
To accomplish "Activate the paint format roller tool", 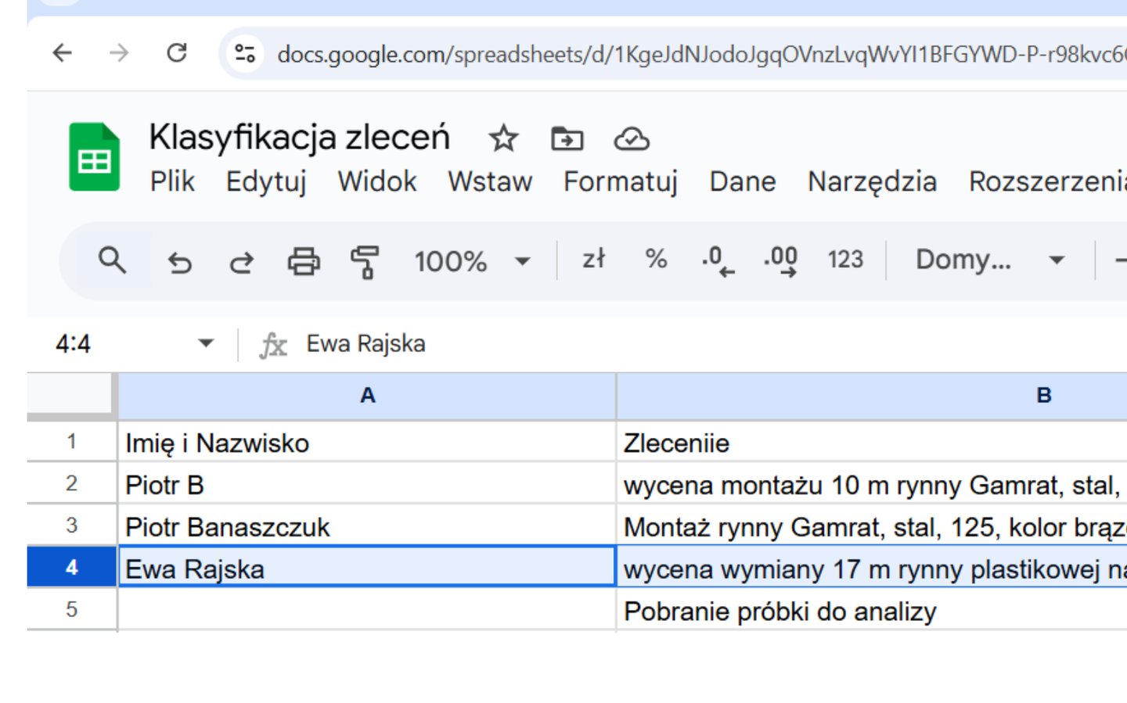I will [x=365, y=261].
